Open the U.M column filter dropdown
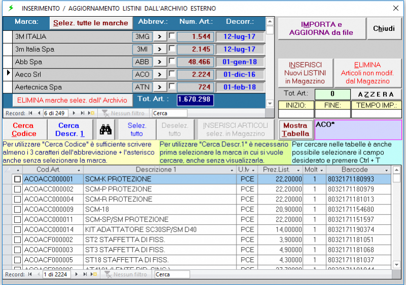This screenshot has width=406, height=285. coord(253,170)
